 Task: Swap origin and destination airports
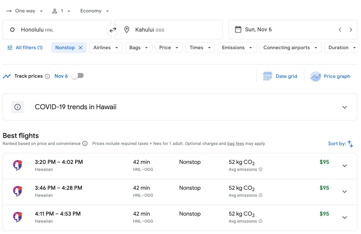[x=113, y=30]
